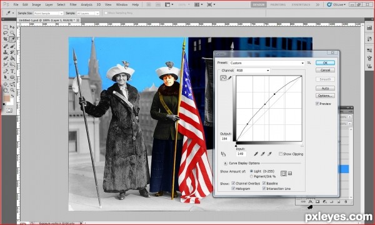Image resolution: width=375 pixels, height=225 pixels.
Task: Toggle Show Sampling Ring checkbox
Action: [106, 13]
